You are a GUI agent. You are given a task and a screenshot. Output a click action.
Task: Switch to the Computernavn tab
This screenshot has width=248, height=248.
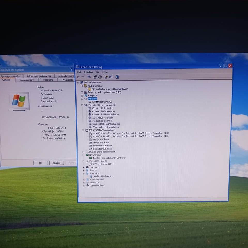point(27,80)
